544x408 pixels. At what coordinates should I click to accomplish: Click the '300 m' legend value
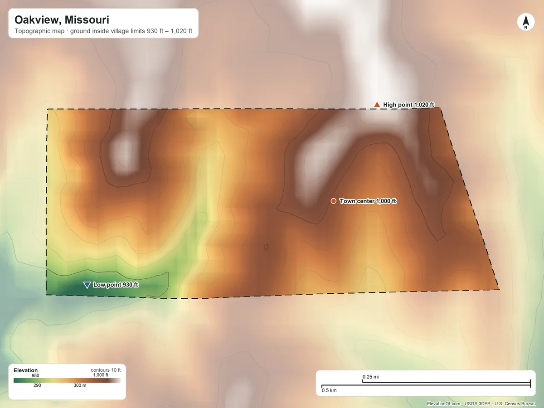[x=79, y=386]
